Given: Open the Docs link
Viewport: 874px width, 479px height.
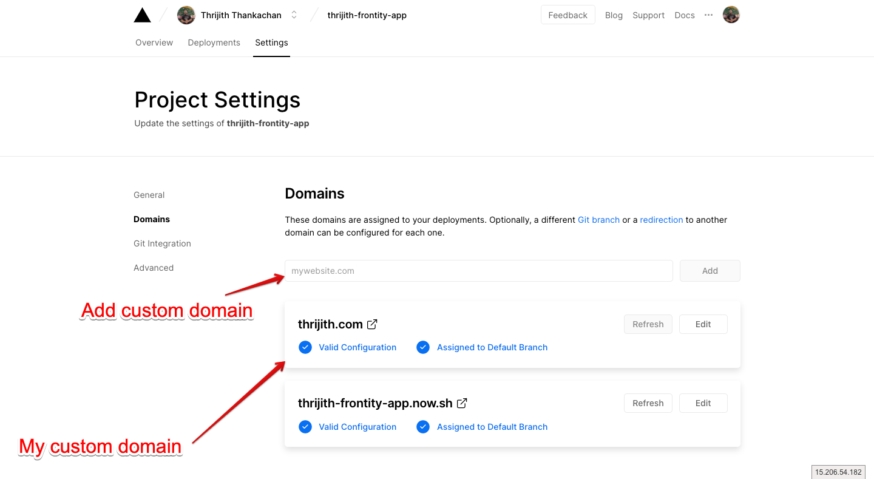Looking at the screenshot, I should (685, 15).
